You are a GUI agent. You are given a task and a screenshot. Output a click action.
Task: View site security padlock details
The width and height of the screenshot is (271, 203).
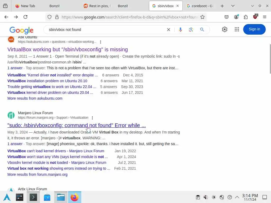click(x=57, y=17)
